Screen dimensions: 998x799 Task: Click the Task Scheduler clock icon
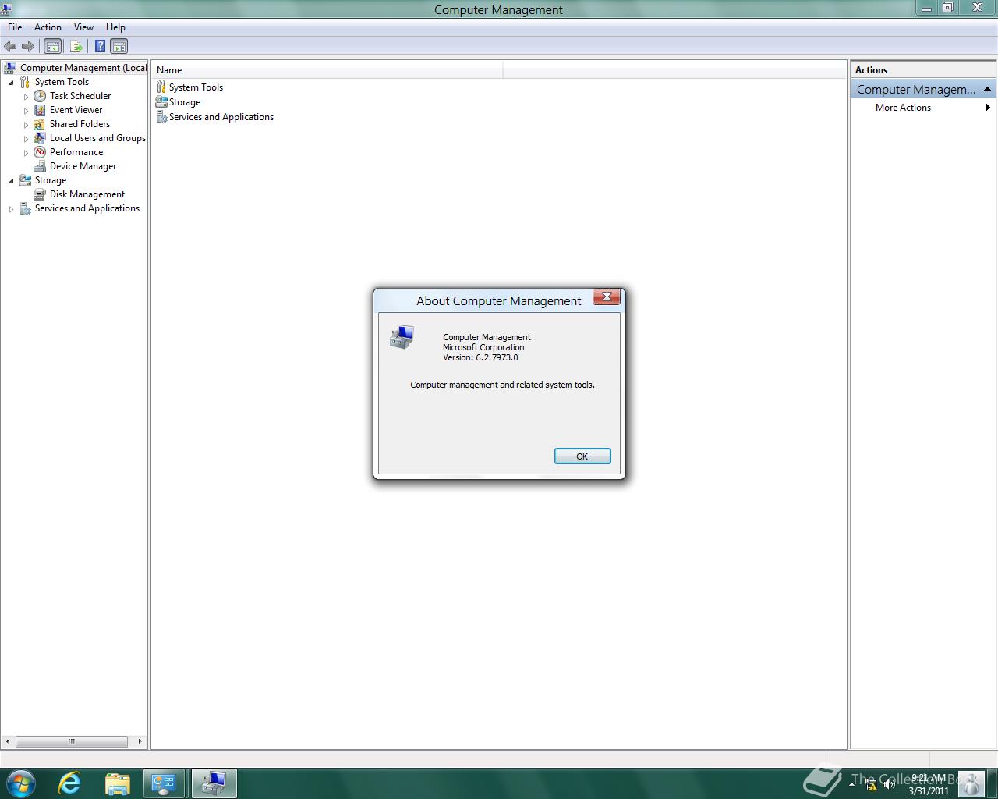click(x=40, y=96)
